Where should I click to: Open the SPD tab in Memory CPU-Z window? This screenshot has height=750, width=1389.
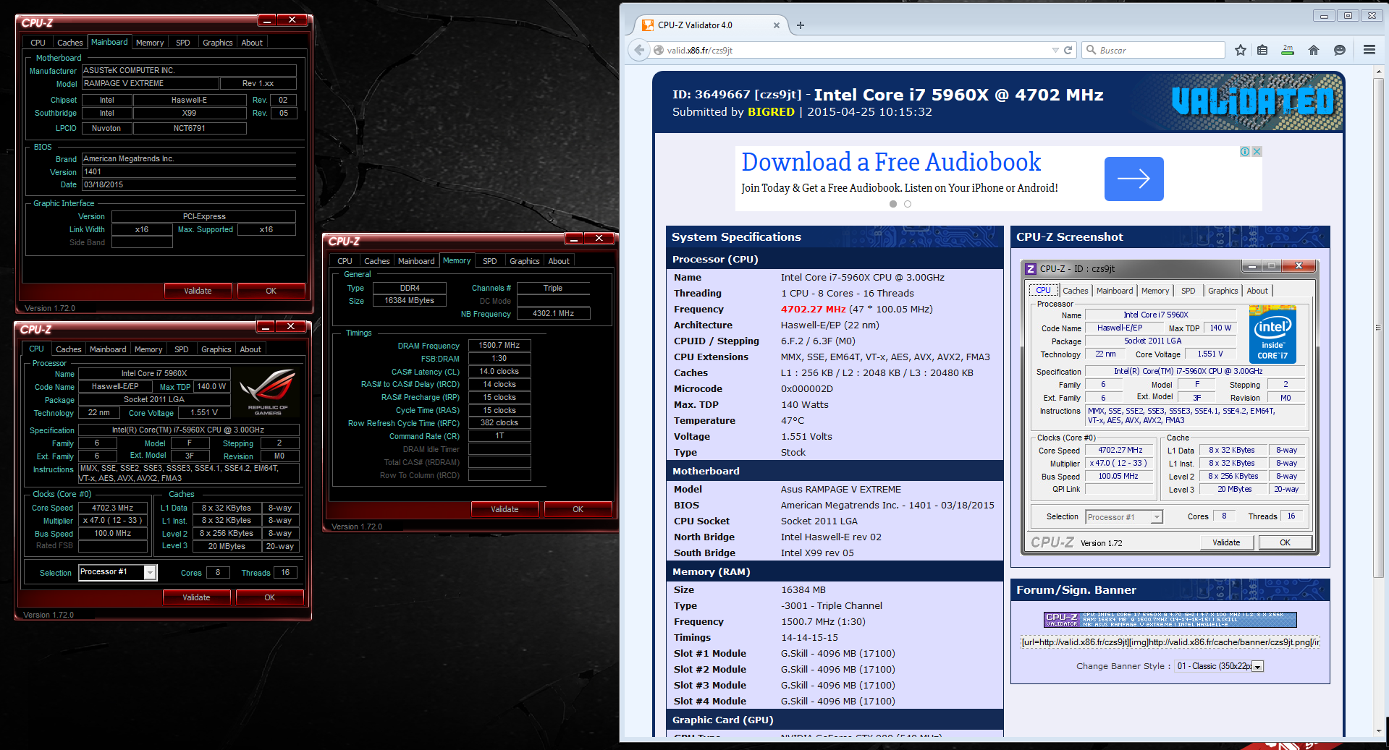click(x=490, y=261)
